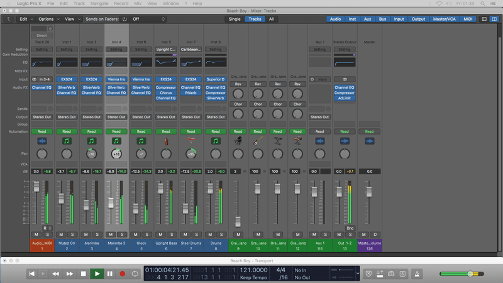Toggle the Metronome click icon
This screenshot has width=503, height=283.
(417, 274)
